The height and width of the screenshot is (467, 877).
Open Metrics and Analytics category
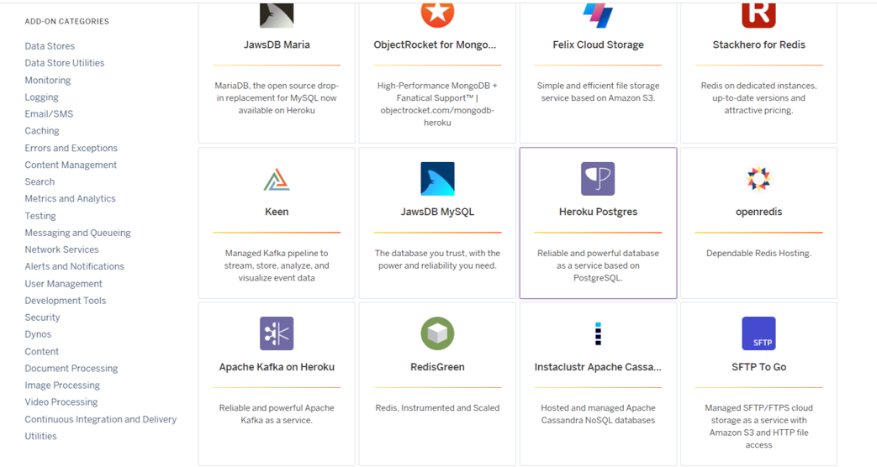[70, 198]
